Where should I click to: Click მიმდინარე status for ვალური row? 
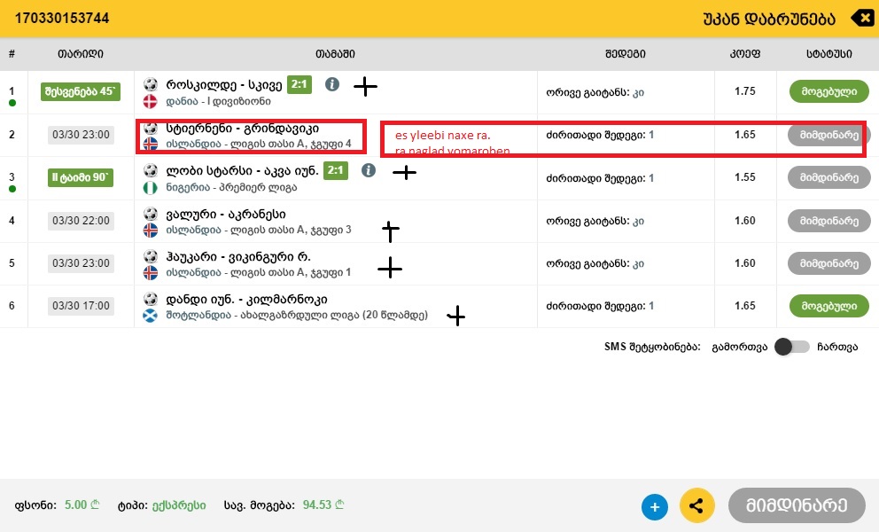[829, 221]
